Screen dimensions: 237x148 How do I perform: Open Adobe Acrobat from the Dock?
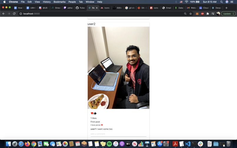[175, 144]
